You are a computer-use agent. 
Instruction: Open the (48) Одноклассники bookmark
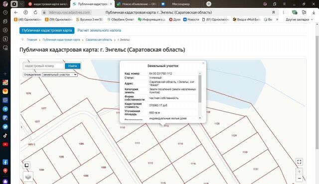tap(28, 19)
